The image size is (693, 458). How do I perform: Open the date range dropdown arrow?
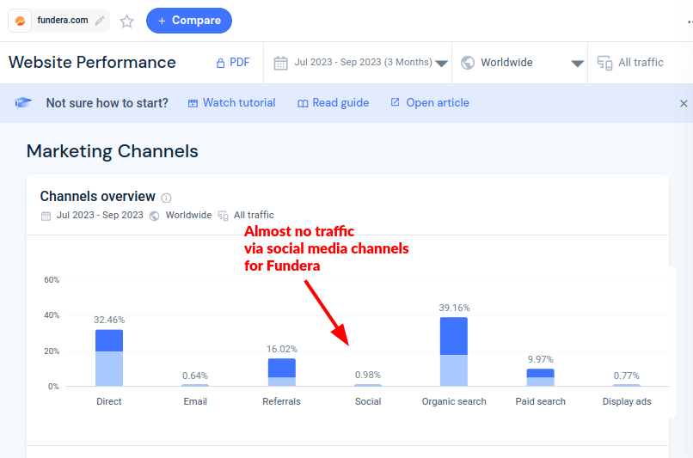coord(441,64)
